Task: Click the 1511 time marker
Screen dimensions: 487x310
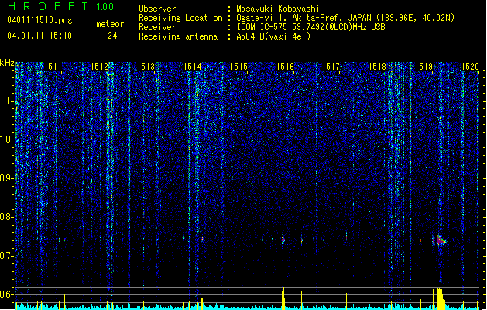Action: point(53,67)
